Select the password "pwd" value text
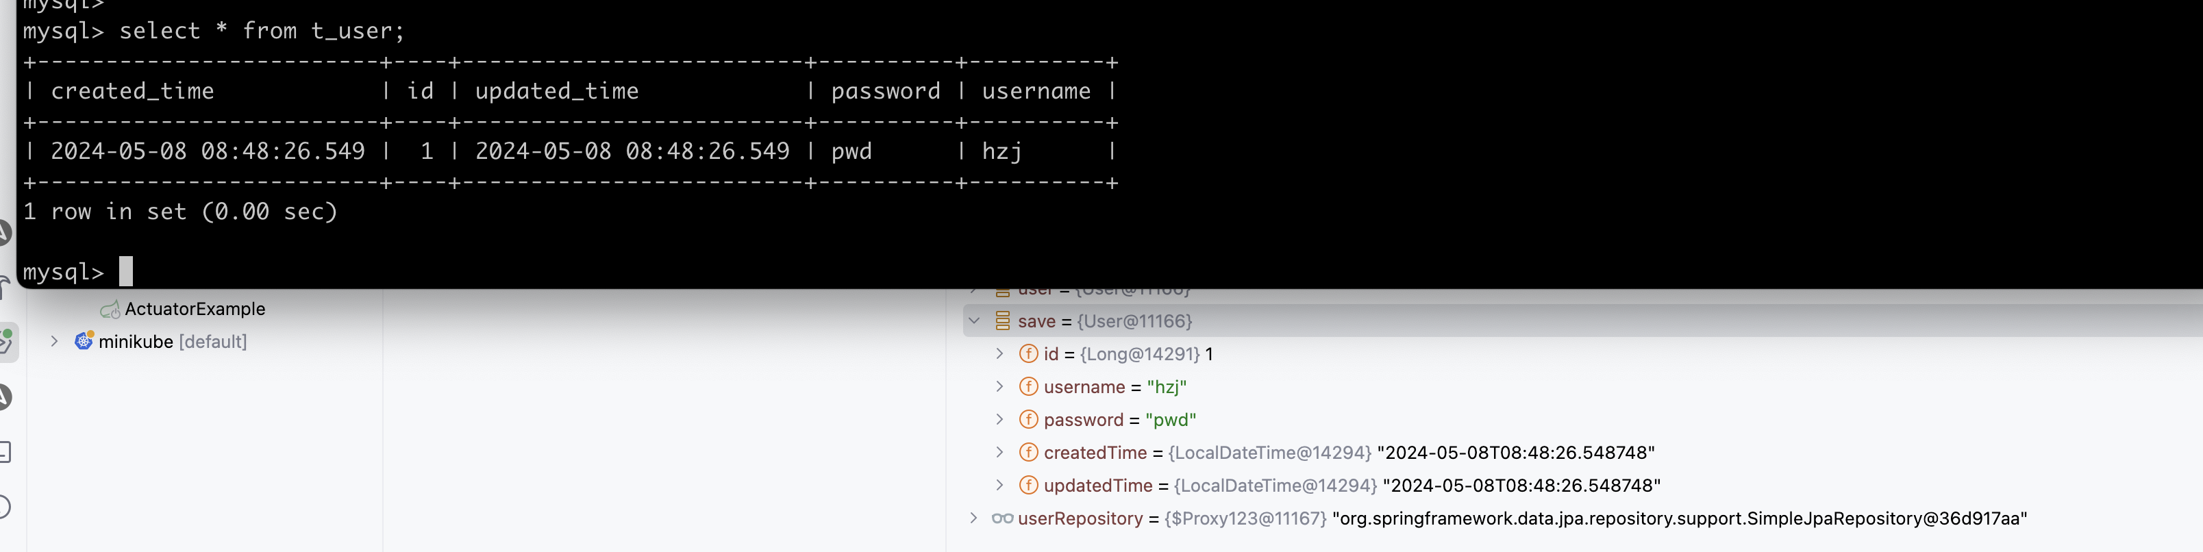The height and width of the screenshot is (552, 2203). coord(1170,420)
